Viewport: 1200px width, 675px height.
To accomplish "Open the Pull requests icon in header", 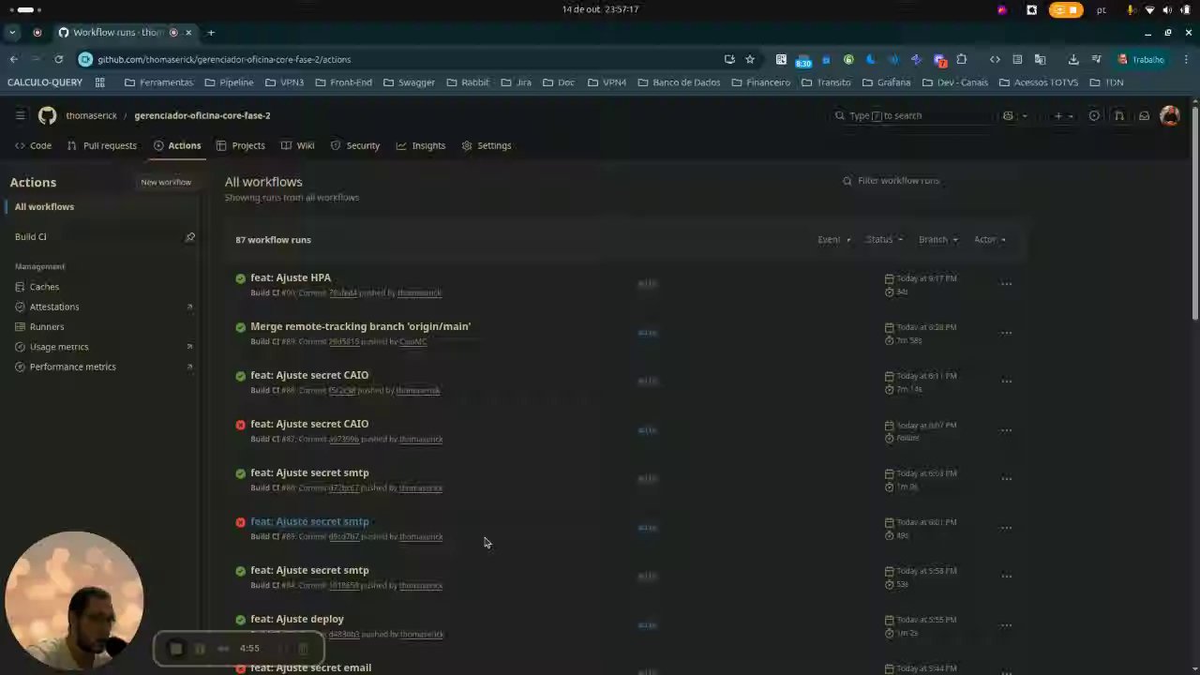I will 1119,115.
